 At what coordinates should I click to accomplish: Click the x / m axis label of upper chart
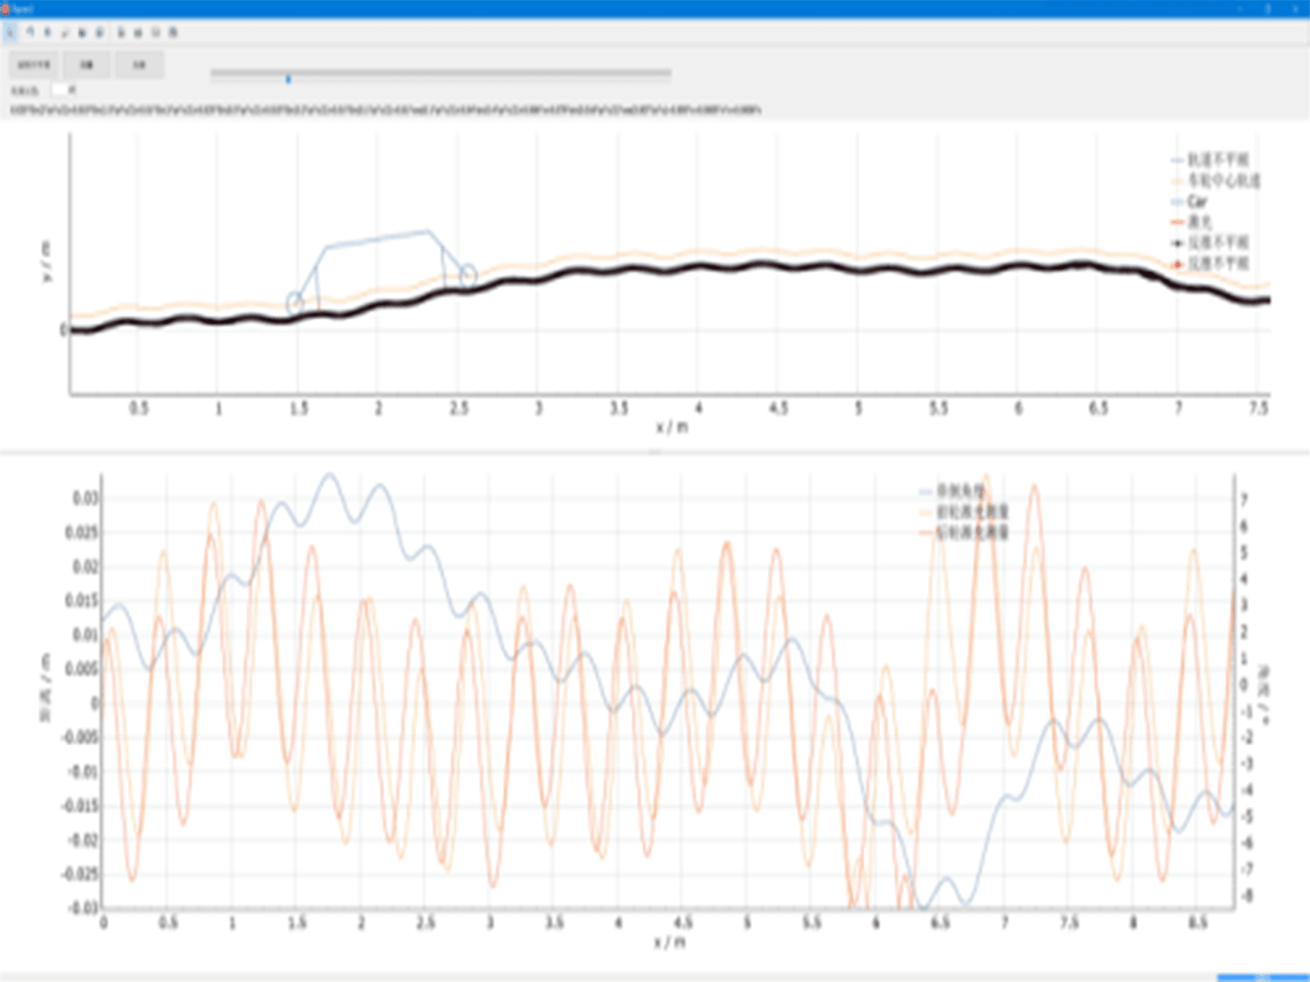click(x=672, y=428)
